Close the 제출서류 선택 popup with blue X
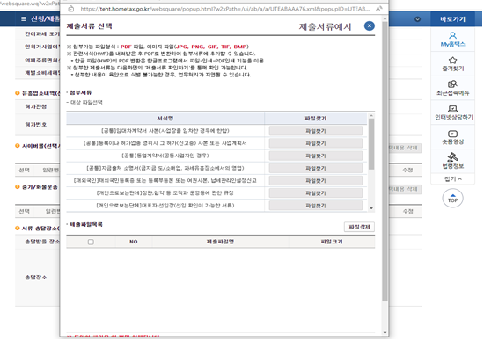This screenshot has width=484, height=341. [x=370, y=26]
